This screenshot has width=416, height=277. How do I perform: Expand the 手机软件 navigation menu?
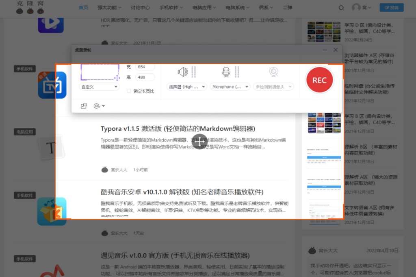point(171,8)
